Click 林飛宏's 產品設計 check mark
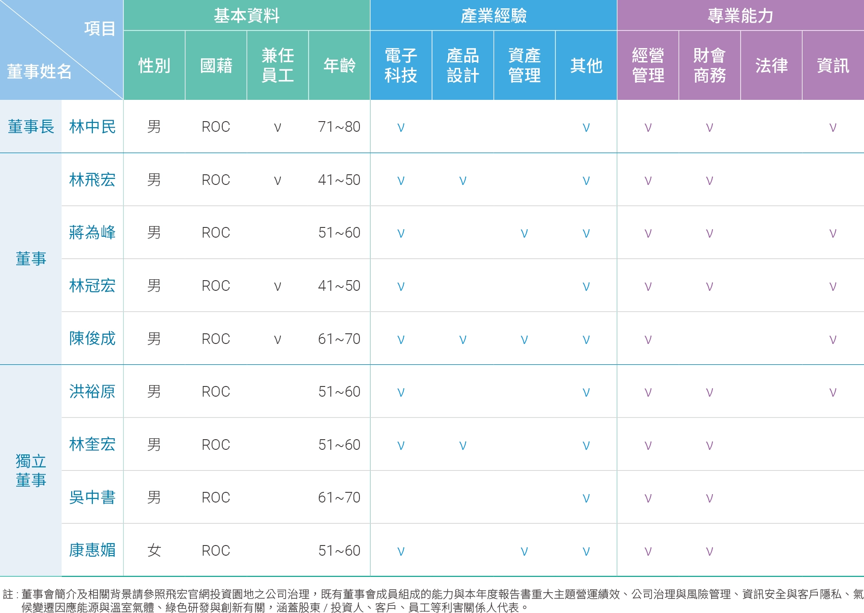The width and height of the screenshot is (864, 613). [x=462, y=180]
